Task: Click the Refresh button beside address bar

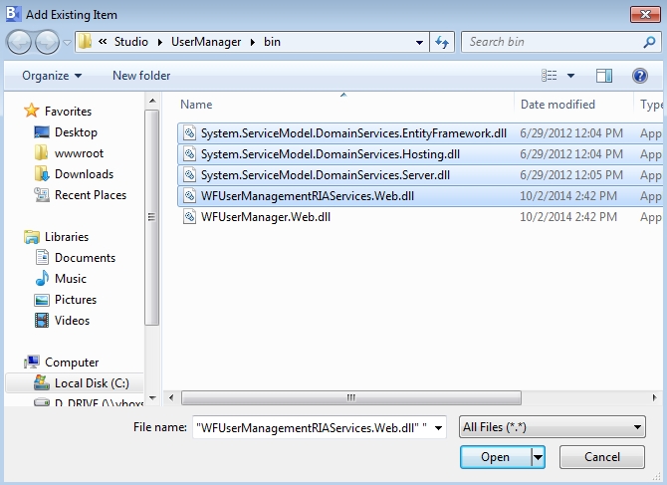Action: coord(442,42)
